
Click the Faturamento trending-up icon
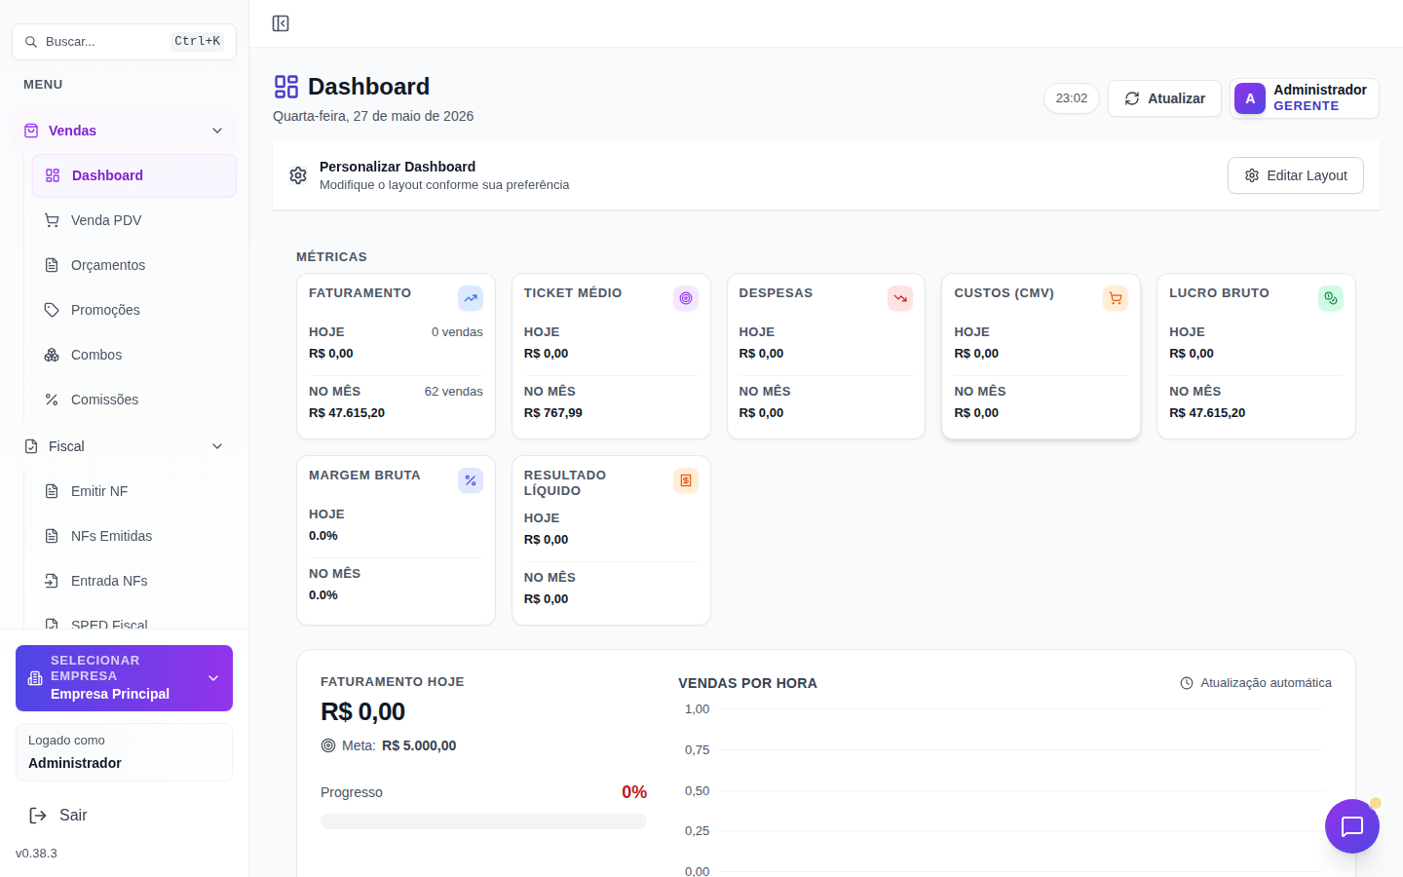(x=471, y=298)
